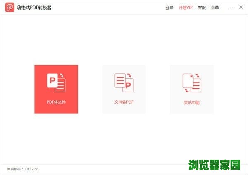Open the 菜单 menu
Screen dimensions: 248x175
point(215,7)
